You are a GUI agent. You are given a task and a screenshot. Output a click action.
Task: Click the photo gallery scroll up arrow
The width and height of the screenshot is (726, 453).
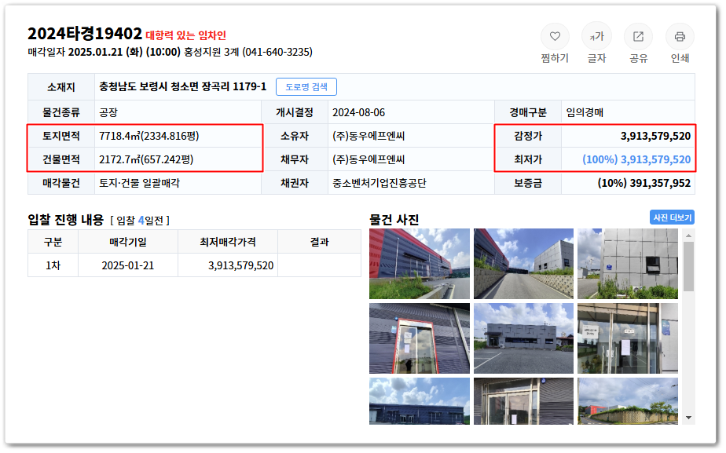[688, 236]
